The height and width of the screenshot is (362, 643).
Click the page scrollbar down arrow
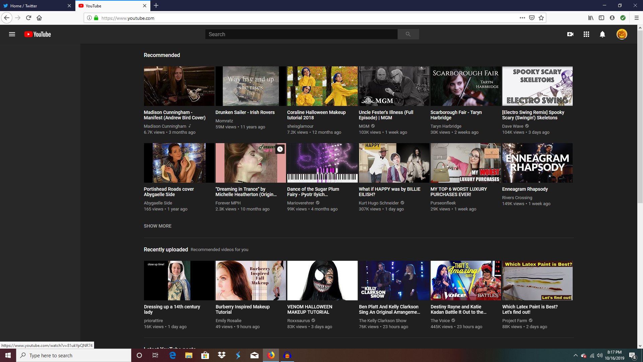[x=640, y=346]
